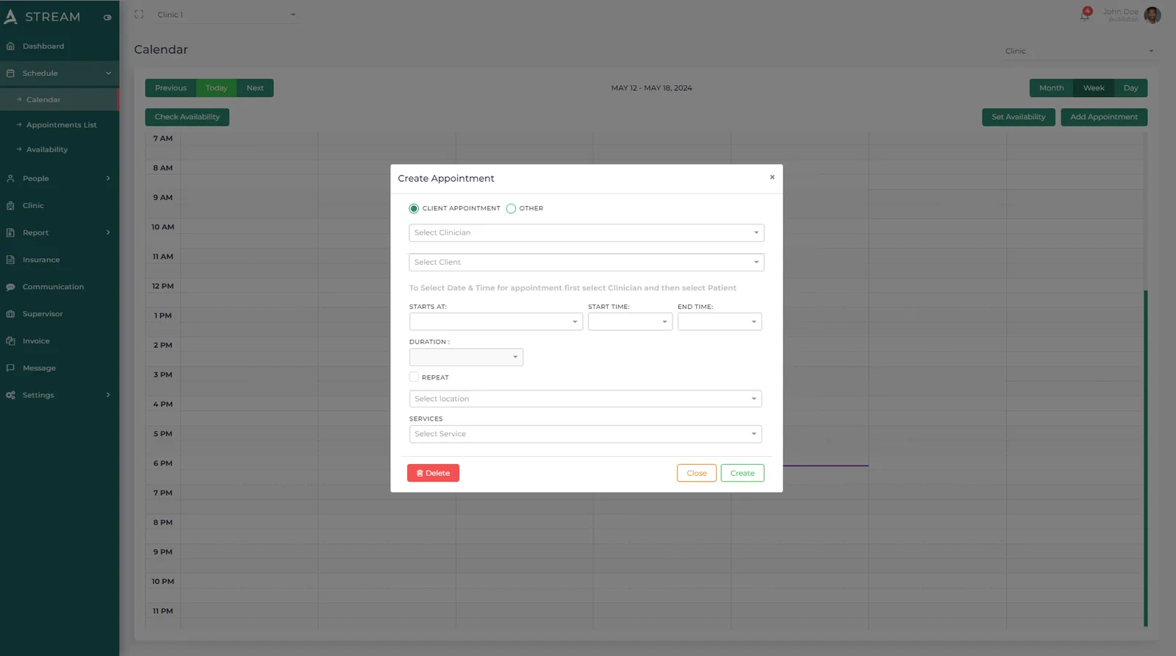Go to Next week

pos(255,88)
